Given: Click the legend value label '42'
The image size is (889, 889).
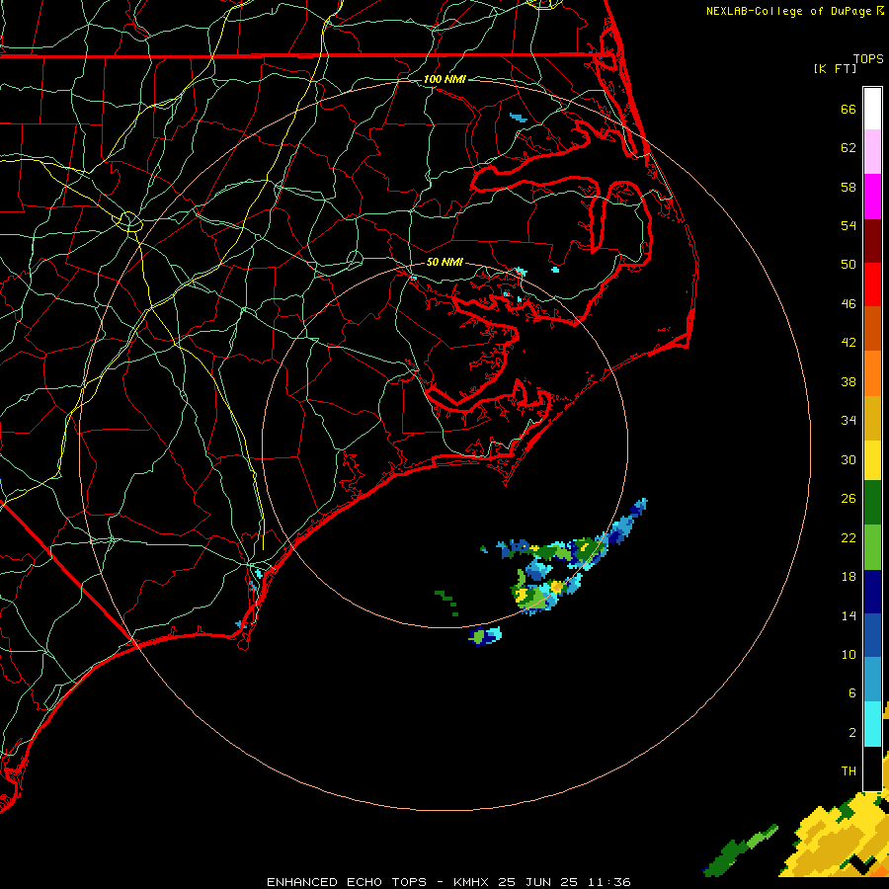Looking at the screenshot, I should [849, 342].
